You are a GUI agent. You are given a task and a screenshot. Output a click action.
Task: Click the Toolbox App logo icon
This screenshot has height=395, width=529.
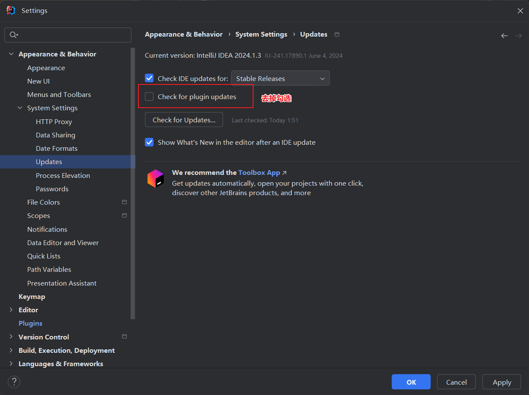click(x=156, y=178)
